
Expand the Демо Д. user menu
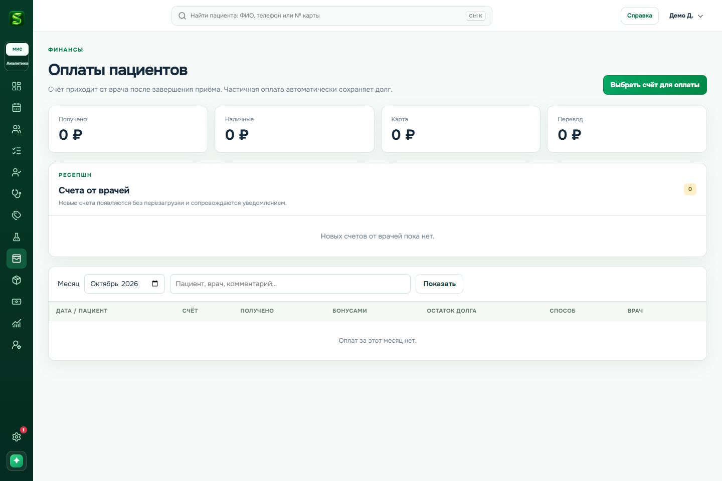pyautogui.click(x=686, y=16)
